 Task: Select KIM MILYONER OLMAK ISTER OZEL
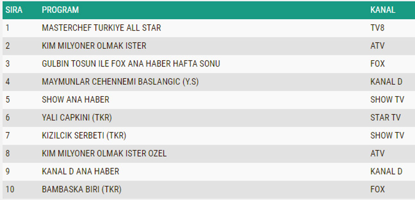tap(104, 154)
